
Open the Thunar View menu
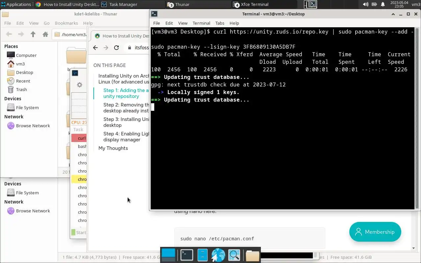click(x=34, y=23)
